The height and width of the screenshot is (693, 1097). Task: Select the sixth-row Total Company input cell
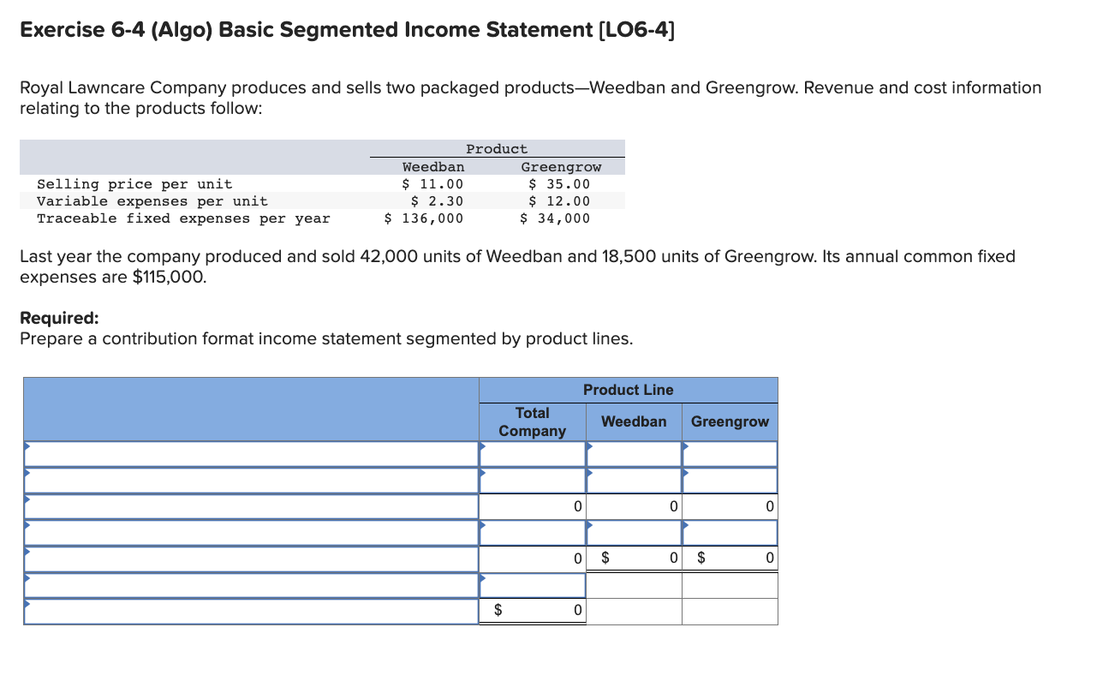(x=531, y=585)
